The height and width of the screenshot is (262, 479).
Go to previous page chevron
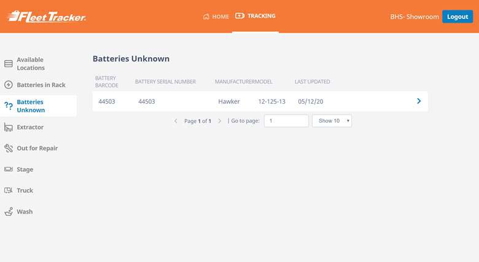176,121
